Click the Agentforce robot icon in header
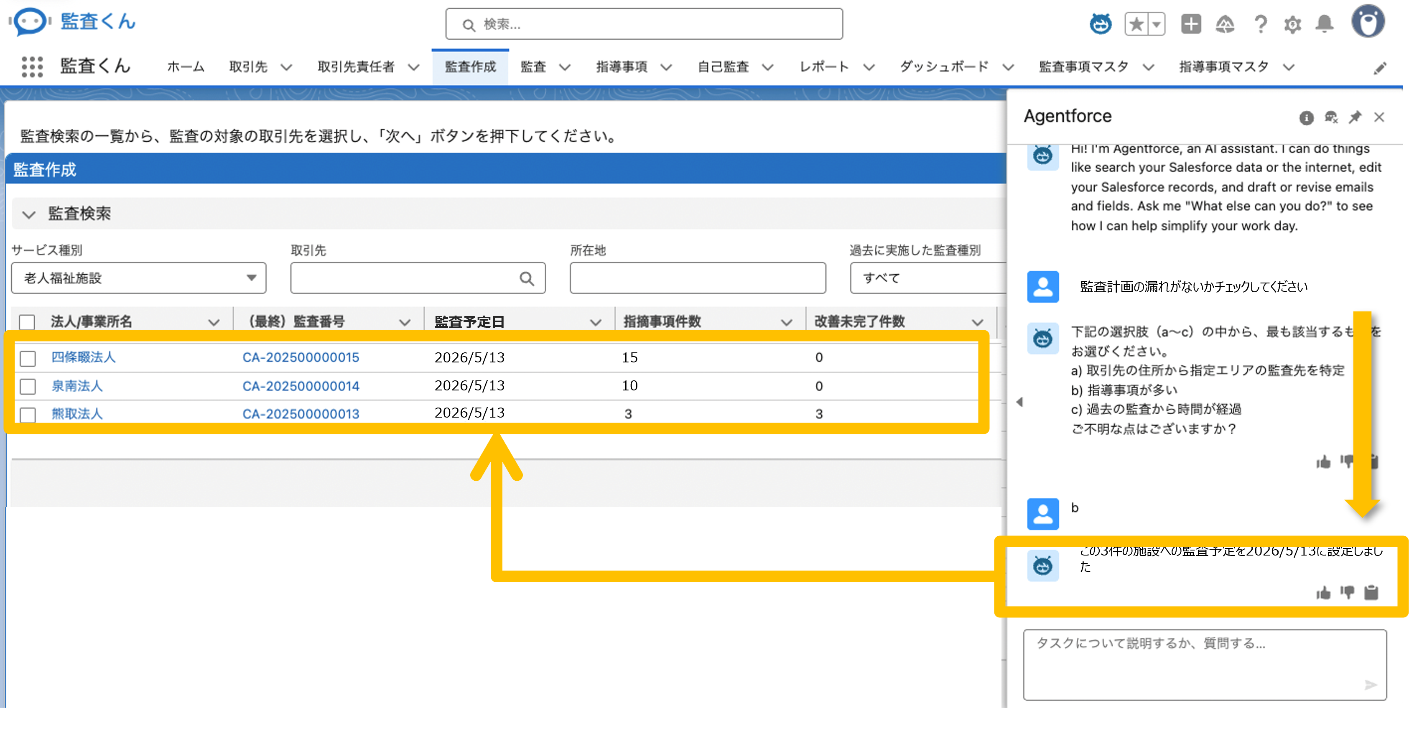Screen dimensions: 1409x729 (1100, 24)
